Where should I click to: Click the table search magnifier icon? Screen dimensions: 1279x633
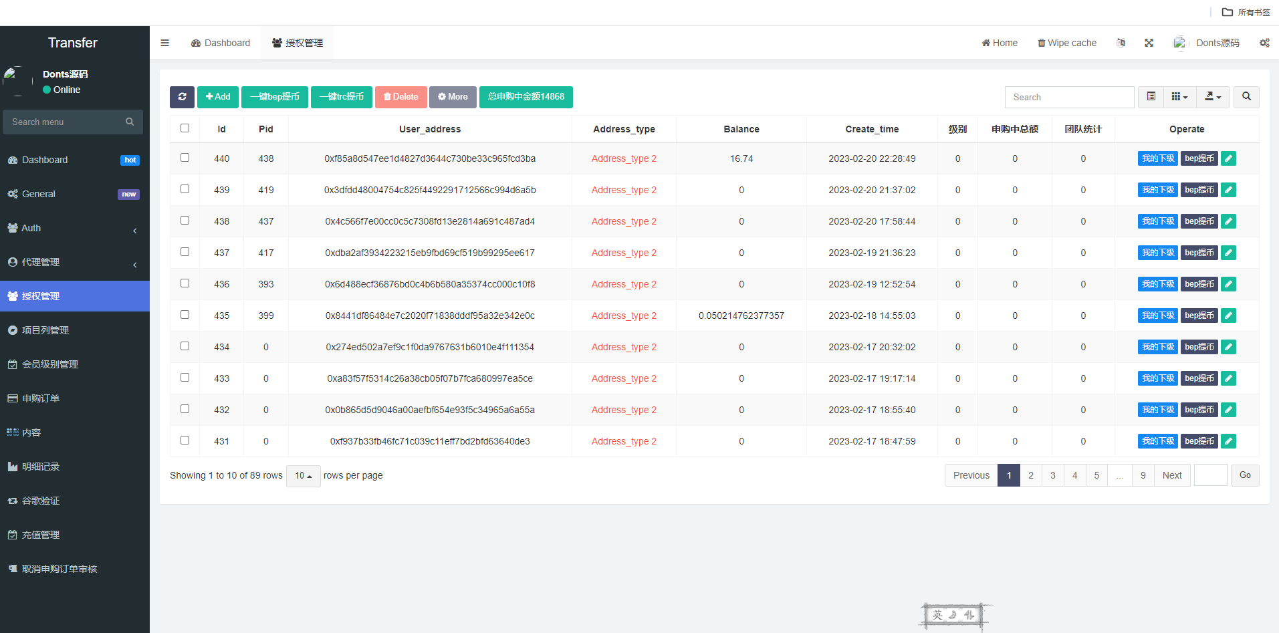point(1246,97)
